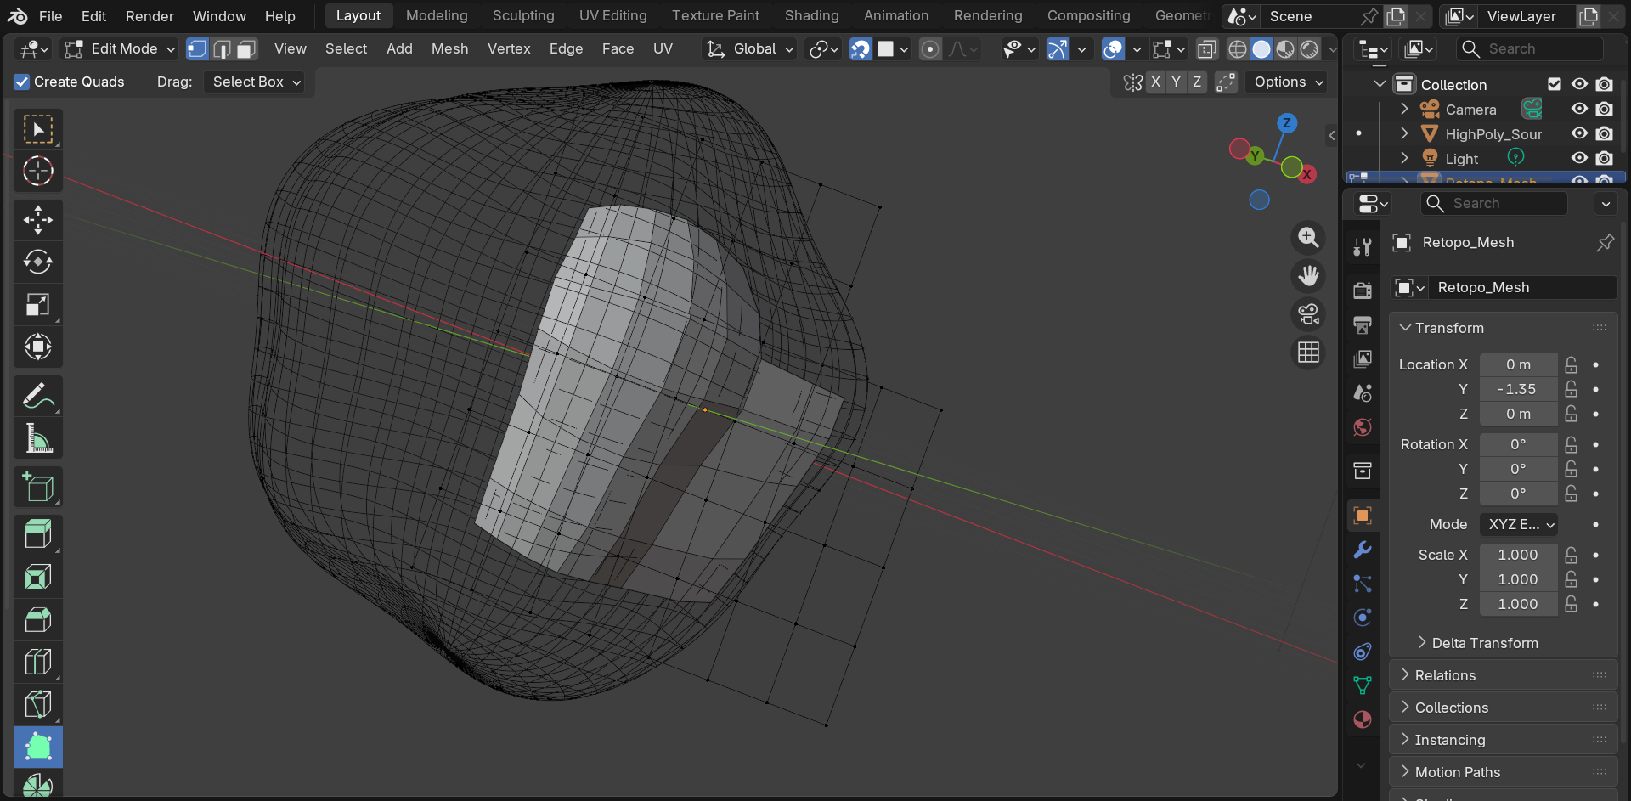Screen dimensions: 1631x801
Task: Select the Select Box tool icon
Action: pyautogui.click(x=38, y=130)
